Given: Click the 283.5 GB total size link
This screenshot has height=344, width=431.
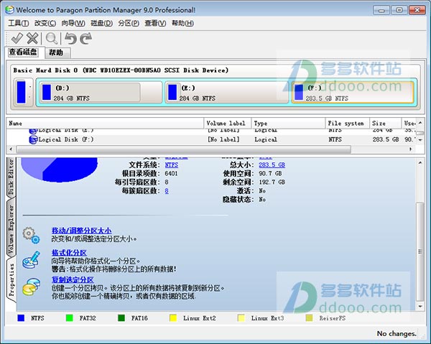Looking at the screenshot, I should [x=272, y=165].
